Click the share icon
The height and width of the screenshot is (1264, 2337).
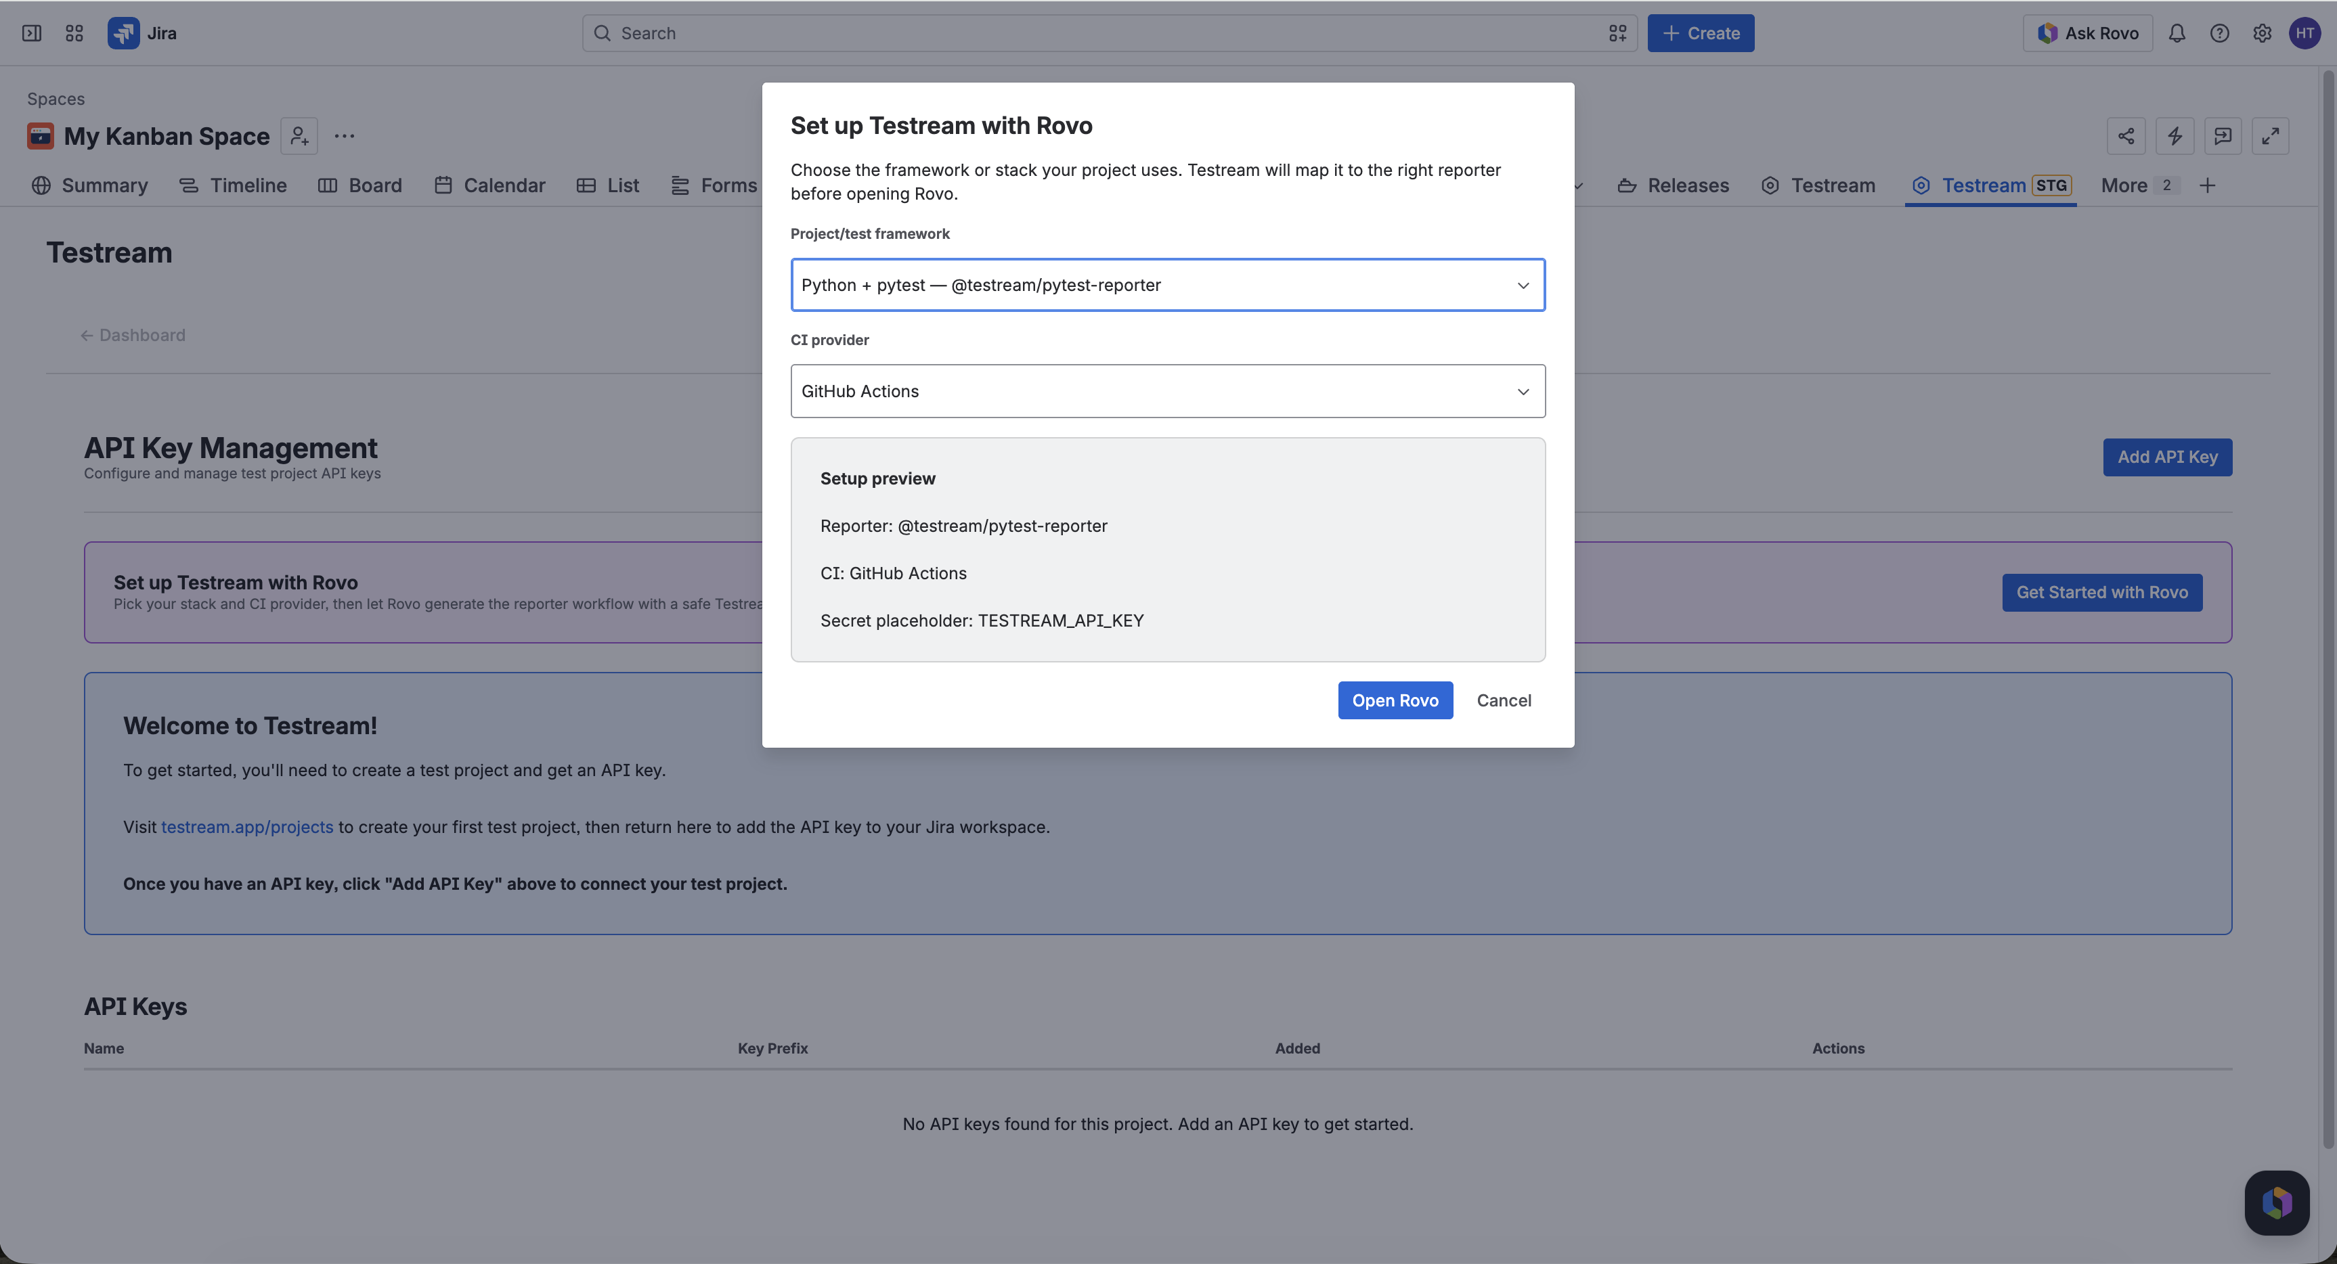pos(2126,136)
